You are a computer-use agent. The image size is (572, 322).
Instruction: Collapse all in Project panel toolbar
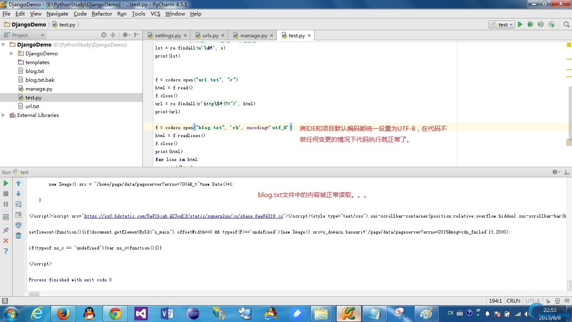pos(113,35)
